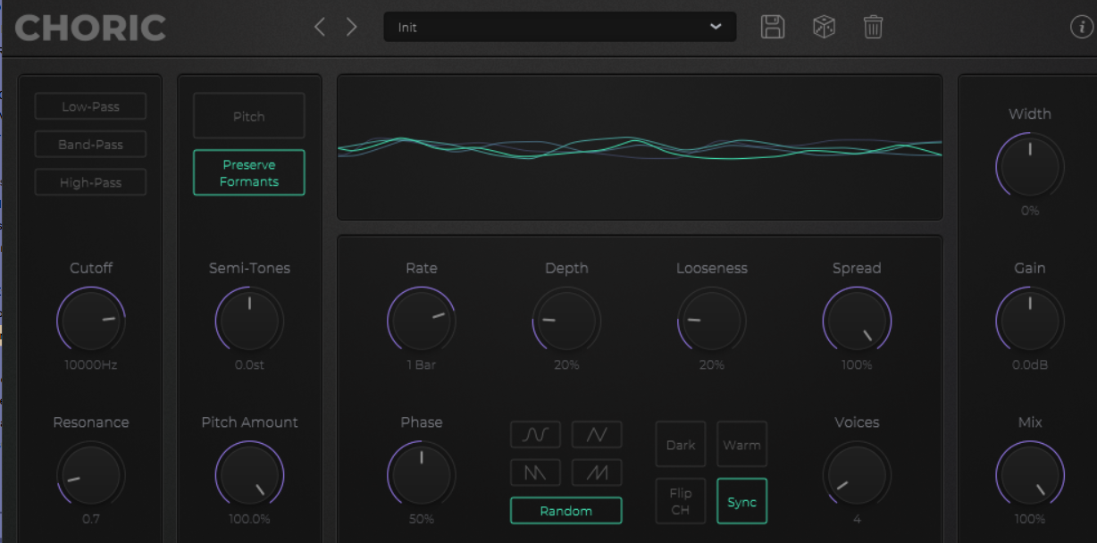Click the Phase label
The width and height of the screenshot is (1097, 543).
(422, 422)
